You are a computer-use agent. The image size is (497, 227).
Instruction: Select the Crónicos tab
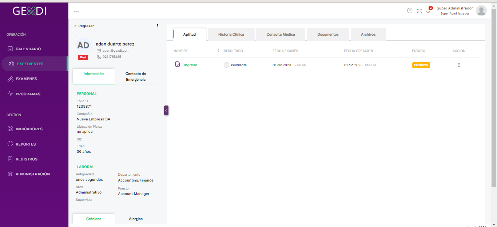[94, 219]
